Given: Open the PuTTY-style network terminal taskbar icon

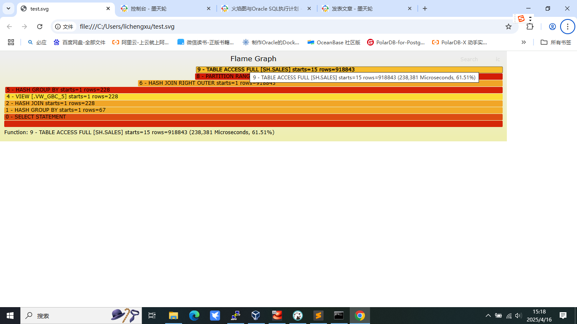Looking at the screenshot, I should click(236, 316).
